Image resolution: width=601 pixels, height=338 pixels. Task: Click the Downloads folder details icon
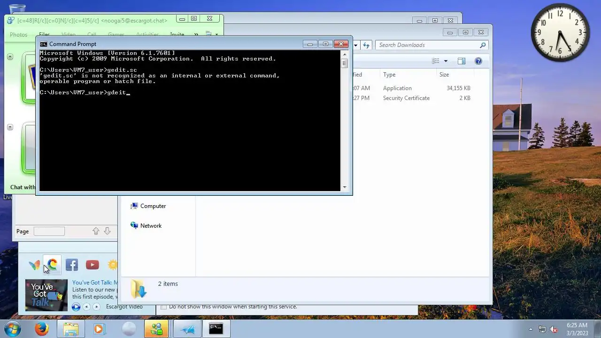(138, 289)
